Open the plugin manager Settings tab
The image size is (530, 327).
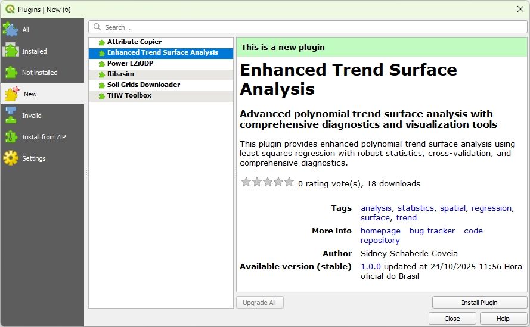[x=42, y=158]
